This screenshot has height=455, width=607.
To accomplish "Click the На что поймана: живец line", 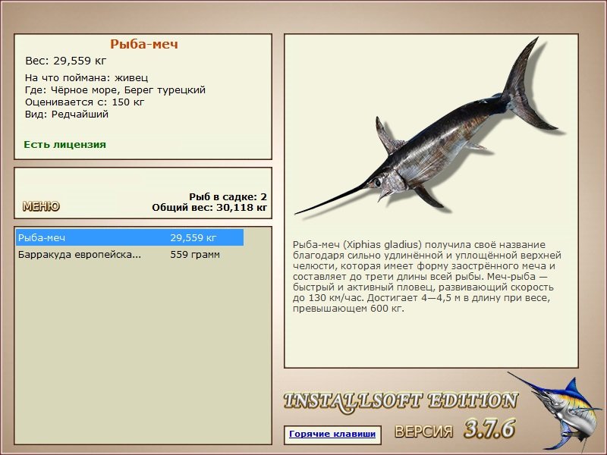I will tap(86, 78).
